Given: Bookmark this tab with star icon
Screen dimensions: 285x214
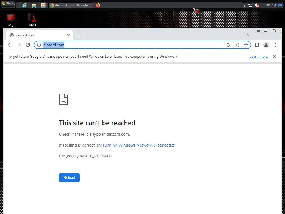Looking at the screenshot, I should point(246,45).
